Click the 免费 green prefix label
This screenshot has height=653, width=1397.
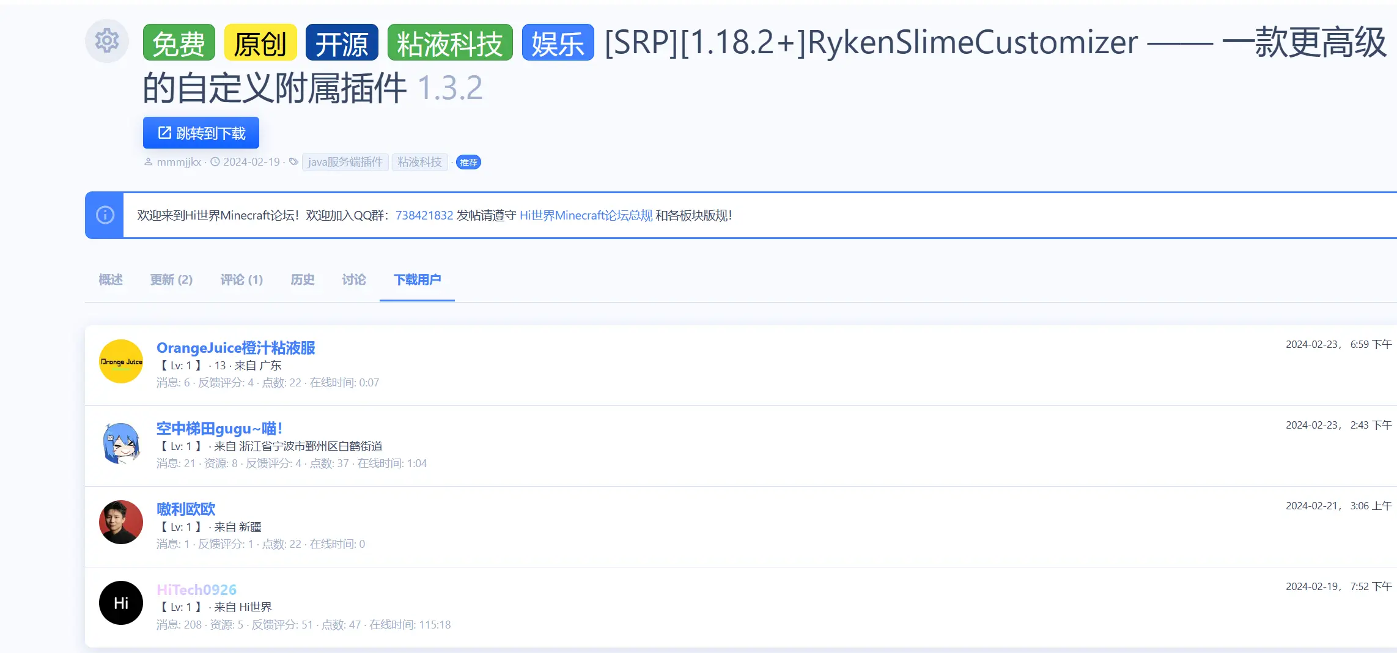(x=179, y=43)
